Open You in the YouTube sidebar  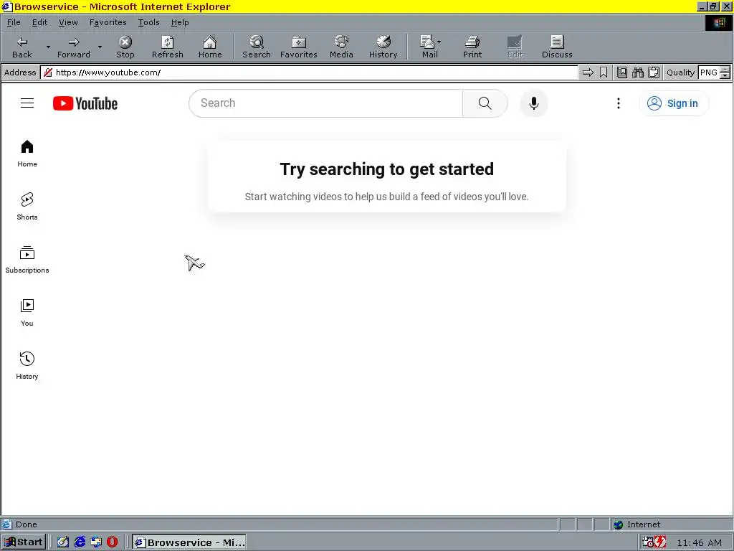[x=27, y=313]
